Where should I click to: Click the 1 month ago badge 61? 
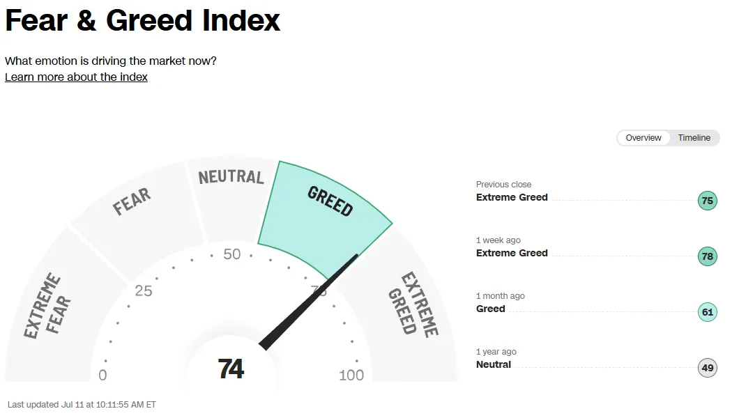pos(707,312)
